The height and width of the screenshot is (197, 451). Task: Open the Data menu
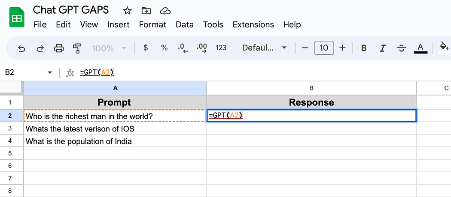185,25
